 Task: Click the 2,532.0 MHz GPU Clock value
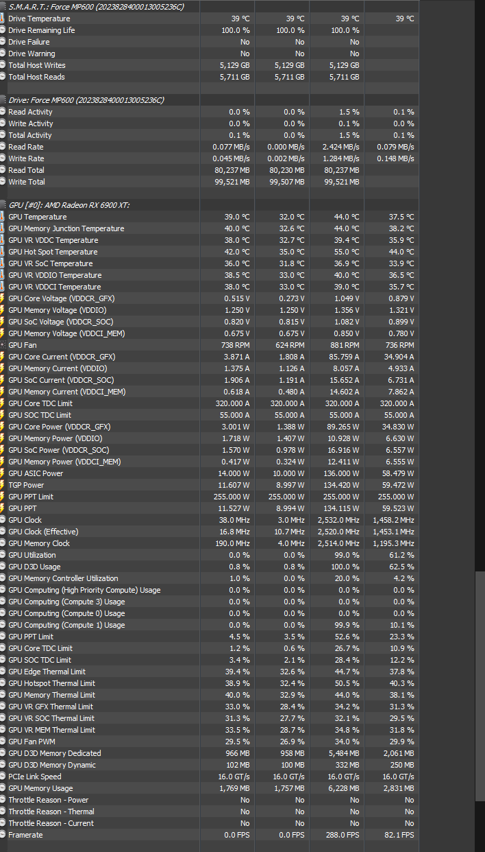click(337, 520)
